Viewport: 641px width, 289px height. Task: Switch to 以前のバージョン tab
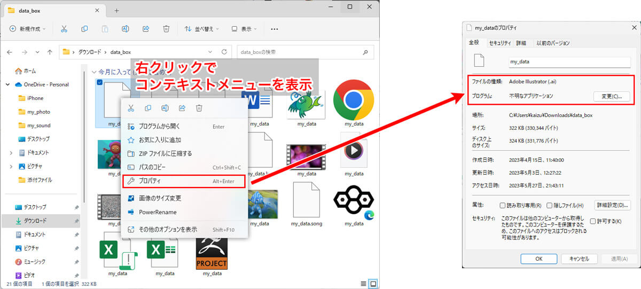(x=553, y=43)
